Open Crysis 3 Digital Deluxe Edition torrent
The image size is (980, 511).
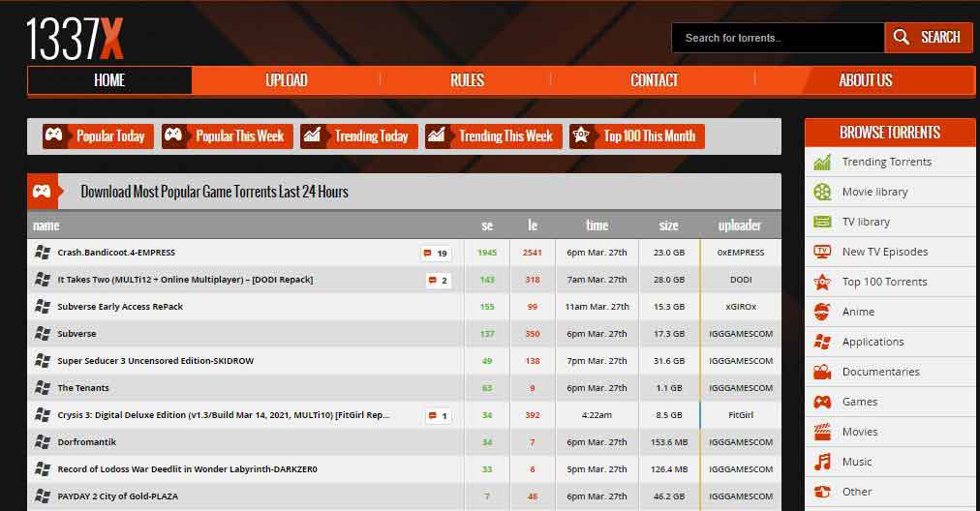[x=224, y=415]
